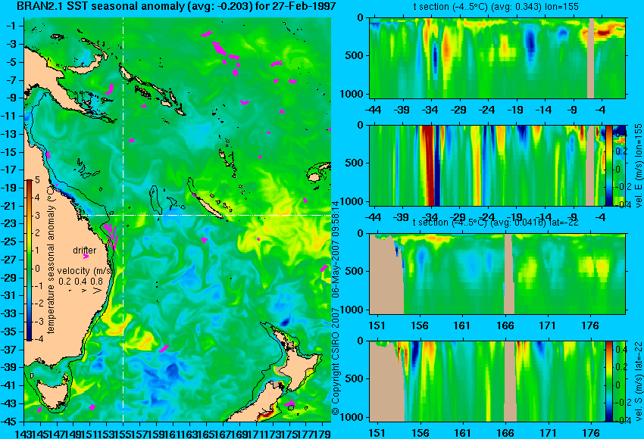
Task: Click the 't section (avg: 0.0416) lat=-22' title
Action: 496,223
